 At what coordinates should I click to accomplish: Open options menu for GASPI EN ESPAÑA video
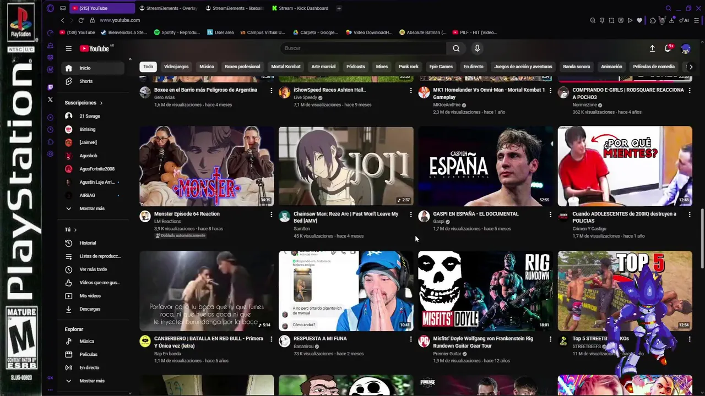tap(550, 215)
